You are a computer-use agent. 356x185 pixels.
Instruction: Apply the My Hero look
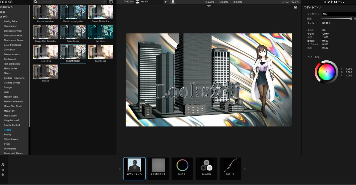(x=101, y=34)
